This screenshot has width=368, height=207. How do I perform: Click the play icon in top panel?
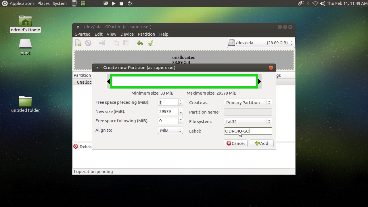[x=114, y=3]
